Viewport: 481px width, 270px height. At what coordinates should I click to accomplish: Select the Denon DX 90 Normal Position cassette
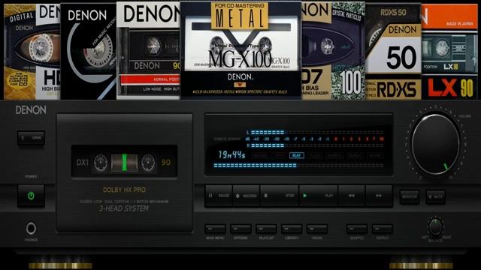[x=148, y=51]
